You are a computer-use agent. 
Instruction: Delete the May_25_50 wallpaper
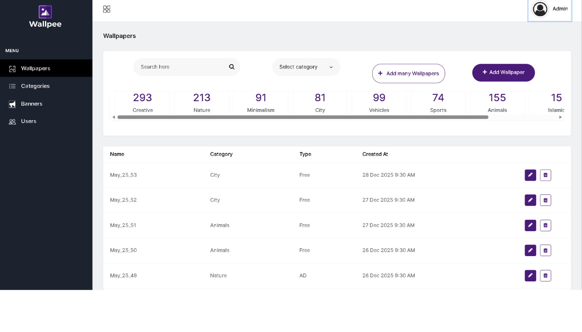[x=546, y=250]
